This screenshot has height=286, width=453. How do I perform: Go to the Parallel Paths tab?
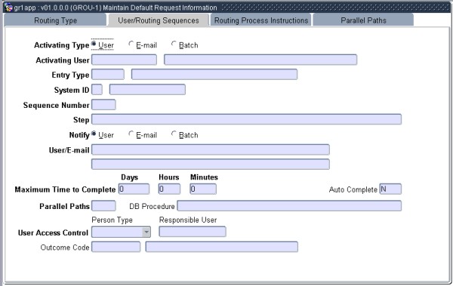pyautogui.click(x=363, y=20)
